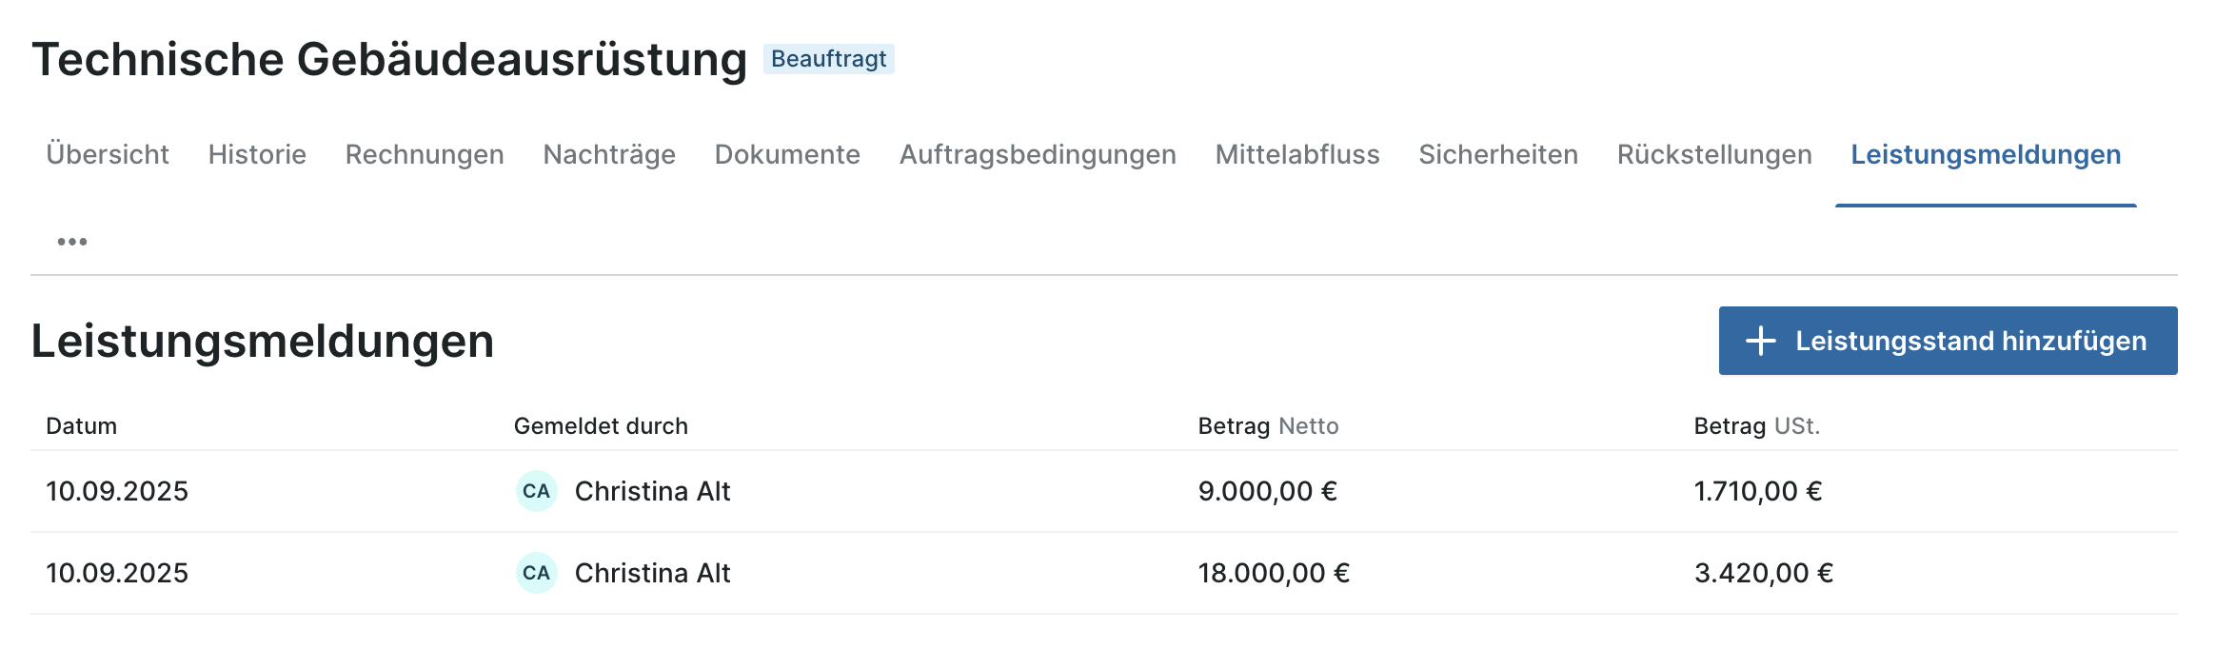Go to the Rechnungen tab
This screenshot has width=2216, height=668.
[425, 154]
